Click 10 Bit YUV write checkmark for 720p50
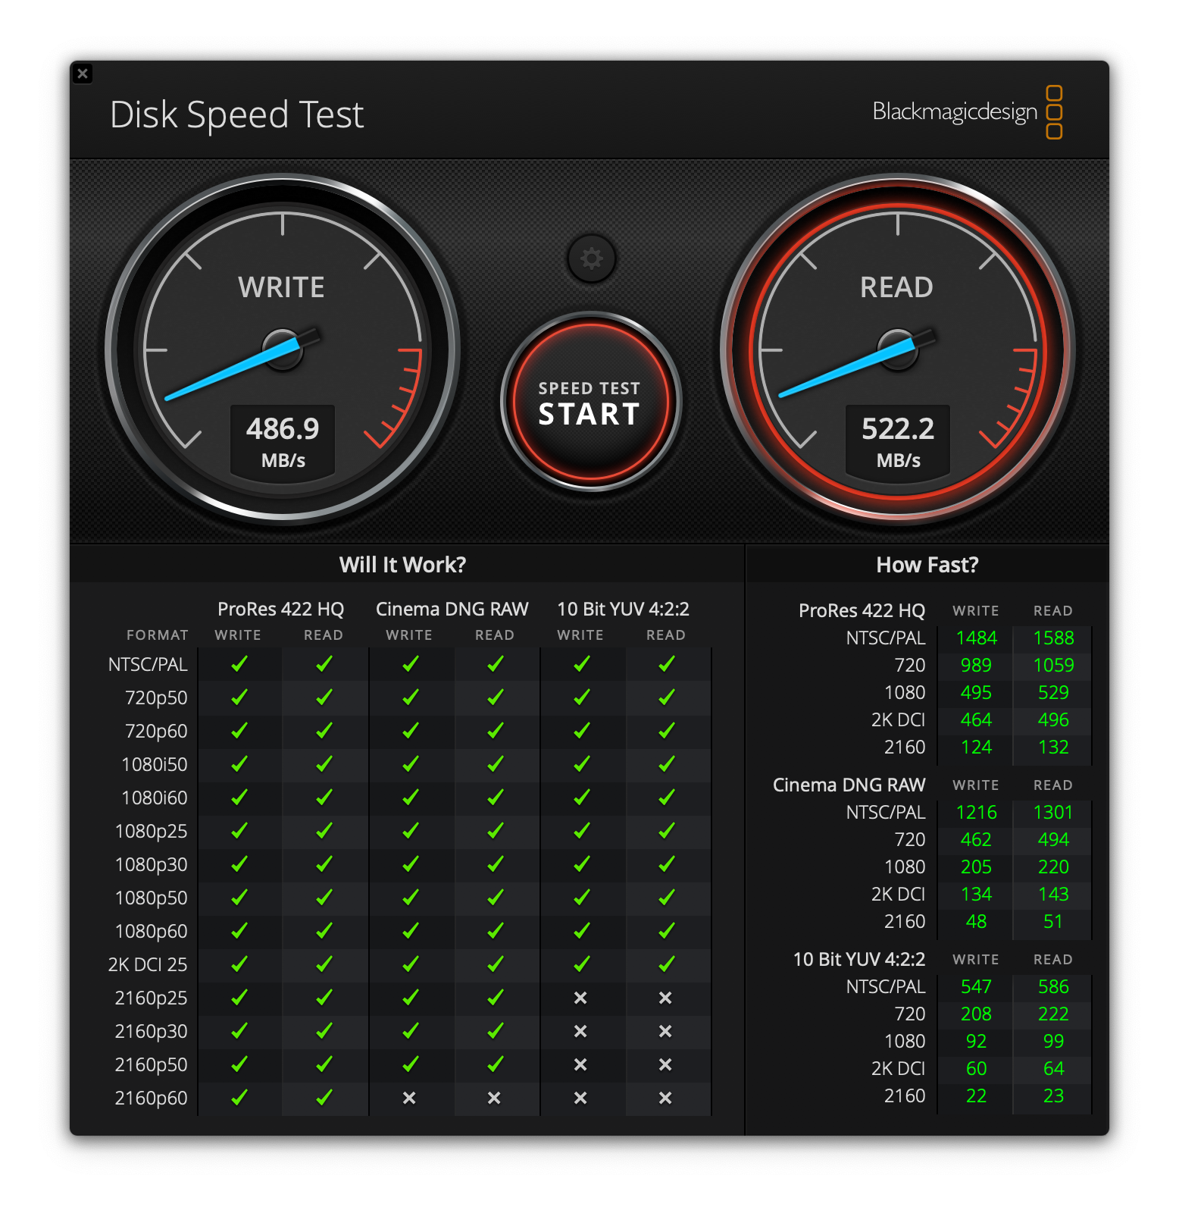This screenshot has width=1179, height=1216. pyautogui.click(x=582, y=697)
